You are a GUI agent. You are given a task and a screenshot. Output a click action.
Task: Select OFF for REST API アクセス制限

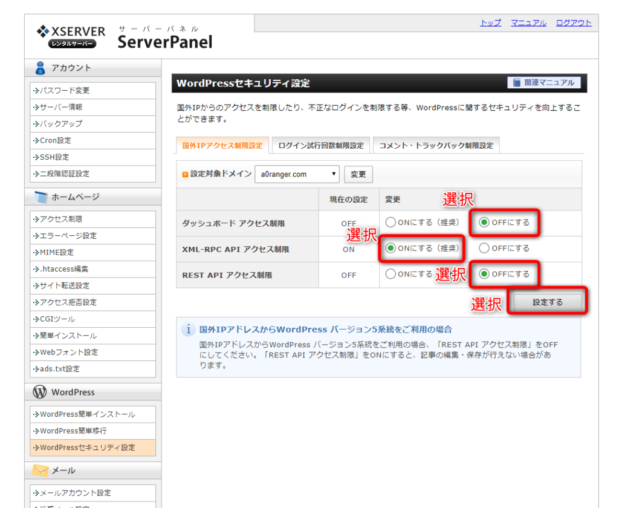(484, 274)
